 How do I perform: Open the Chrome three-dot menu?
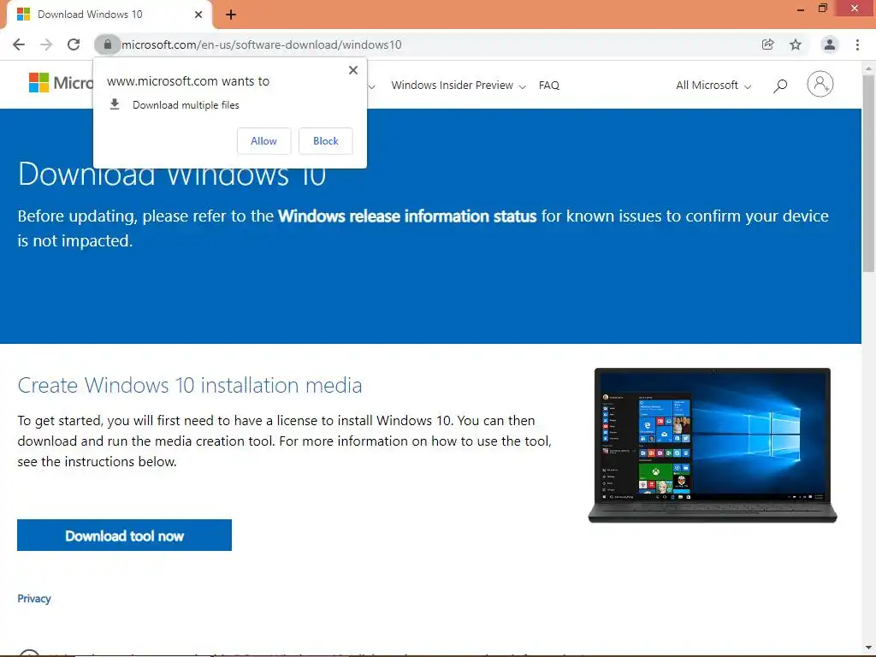[x=857, y=44]
